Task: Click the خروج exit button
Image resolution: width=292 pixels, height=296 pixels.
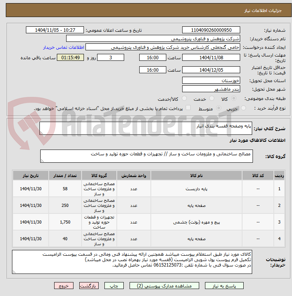Action: (x=64, y=286)
